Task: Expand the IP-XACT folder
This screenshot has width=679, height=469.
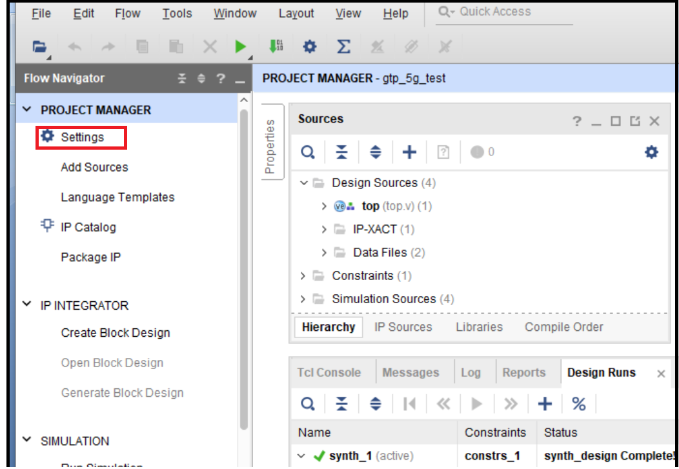Action: (323, 229)
